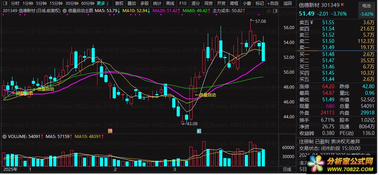Click the 交易状态 闭市阶段 line
The height and width of the screenshot is (175, 379).
pyautogui.click(x=330, y=148)
